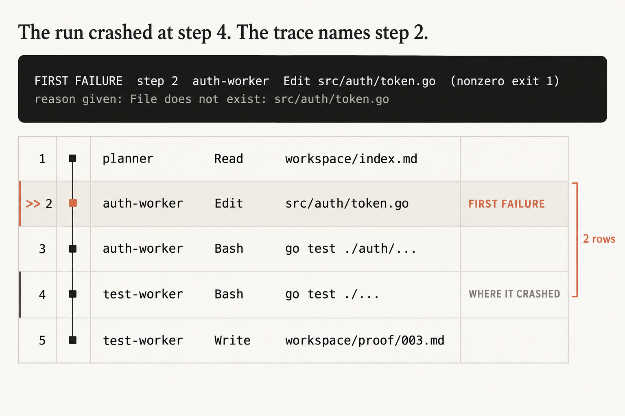Click the orange 2 rows annotation
Screen dimensions: 625x416
click(x=599, y=239)
